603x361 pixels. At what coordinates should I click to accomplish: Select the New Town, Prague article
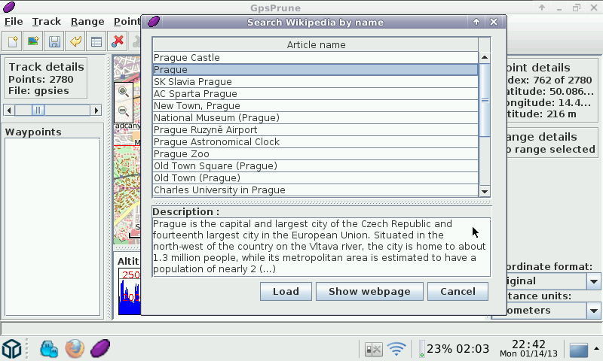click(x=315, y=105)
